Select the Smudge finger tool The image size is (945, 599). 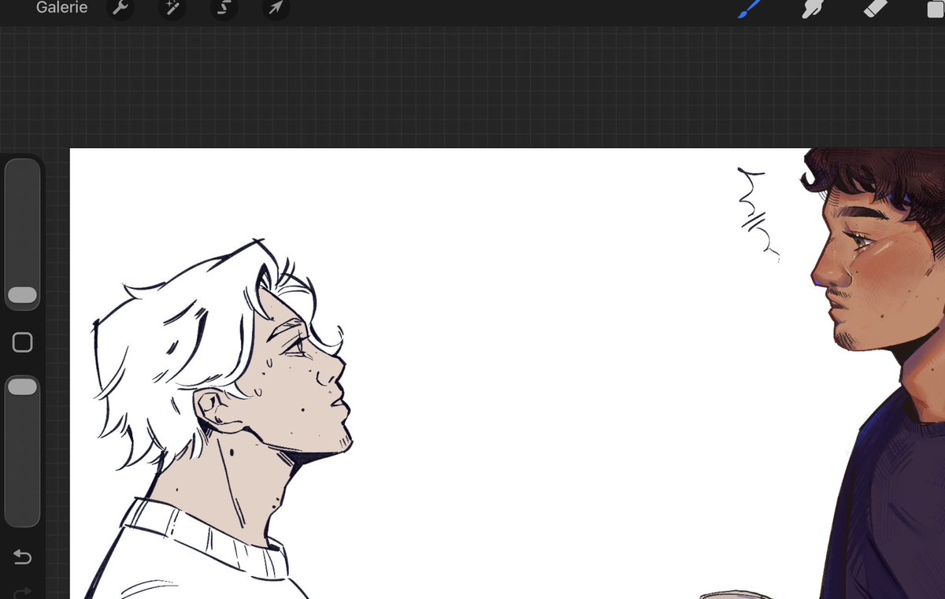(x=813, y=9)
